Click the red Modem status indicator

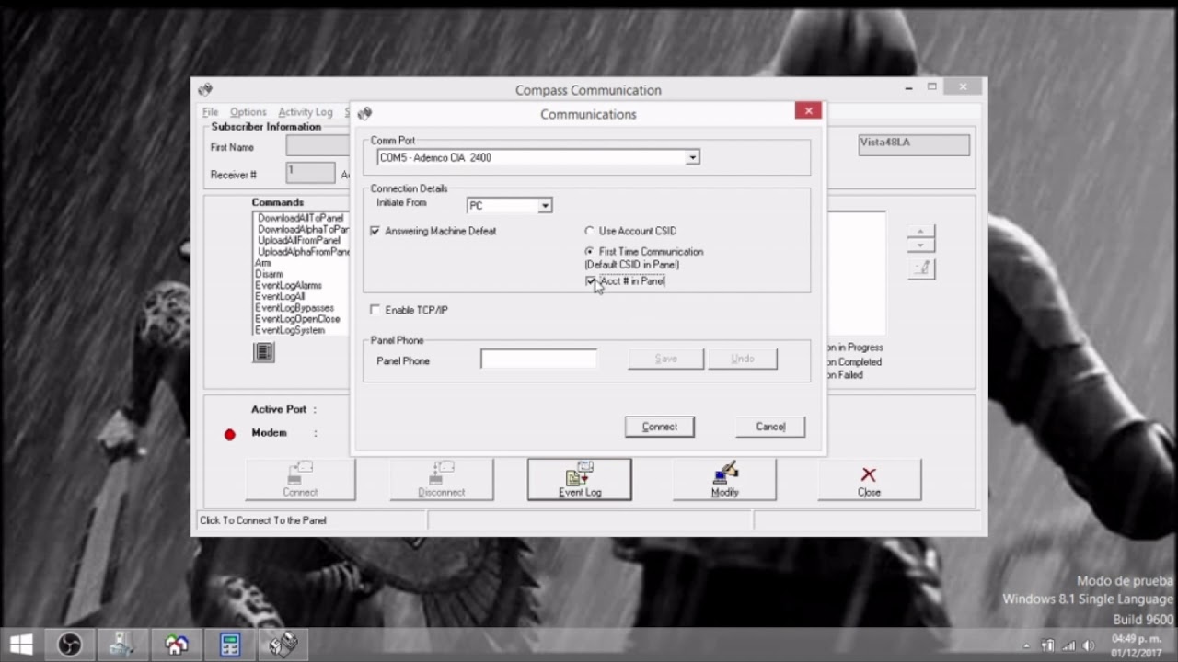click(x=230, y=434)
